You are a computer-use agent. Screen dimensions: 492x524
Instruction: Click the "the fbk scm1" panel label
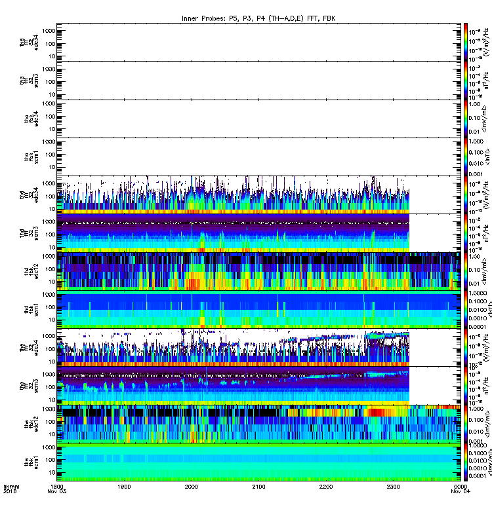31,462
